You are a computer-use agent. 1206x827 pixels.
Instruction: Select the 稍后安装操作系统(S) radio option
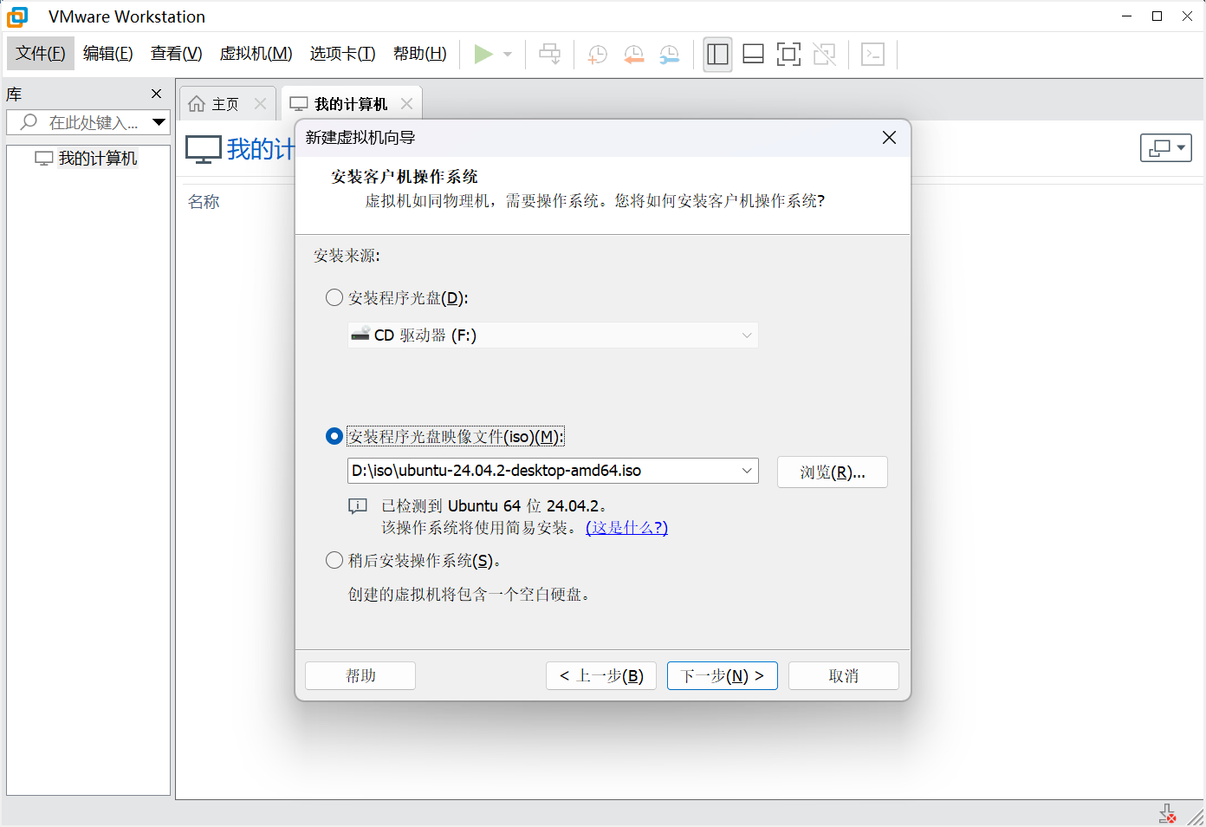coord(334,560)
